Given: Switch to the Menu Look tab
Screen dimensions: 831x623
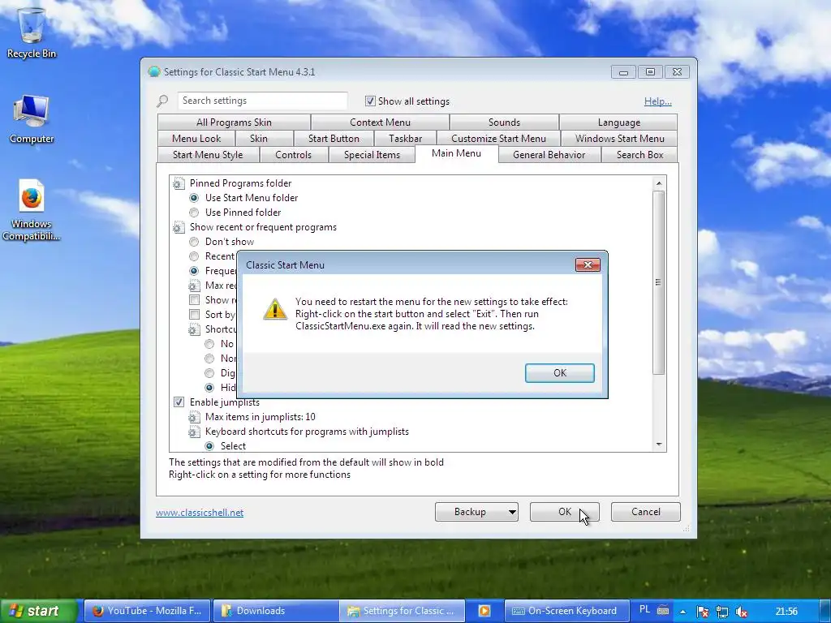Looking at the screenshot, I should tap(196, 139).
